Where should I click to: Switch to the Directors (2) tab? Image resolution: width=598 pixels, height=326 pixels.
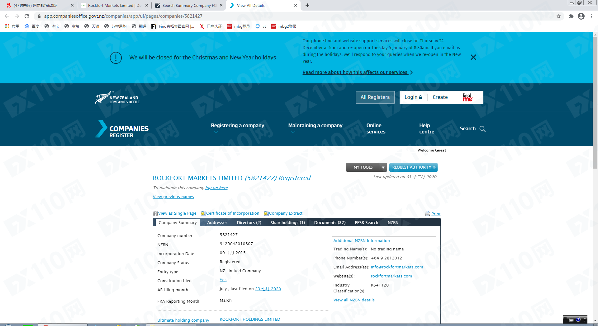point(249,222)
